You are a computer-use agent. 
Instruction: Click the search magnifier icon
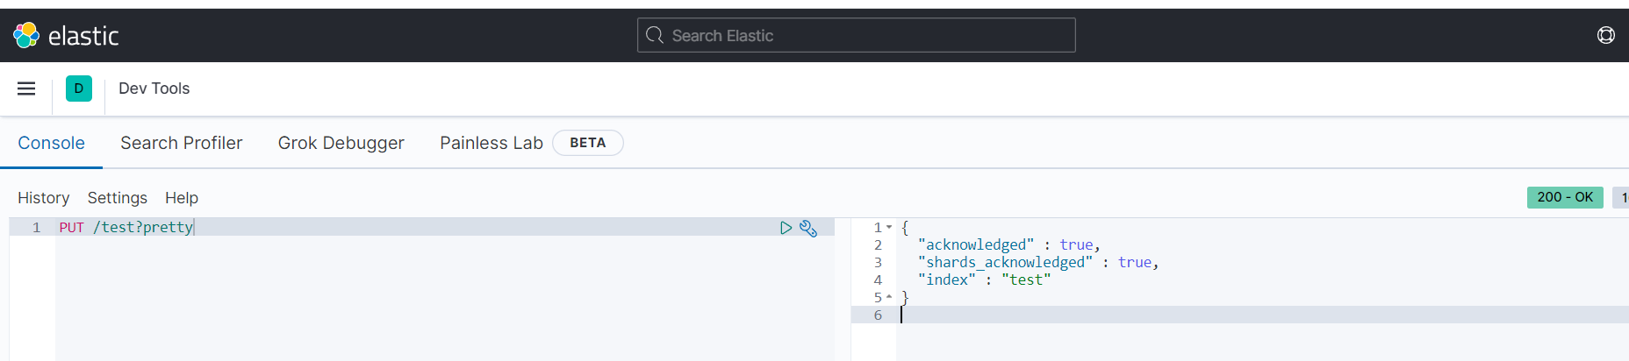(654, 35)
